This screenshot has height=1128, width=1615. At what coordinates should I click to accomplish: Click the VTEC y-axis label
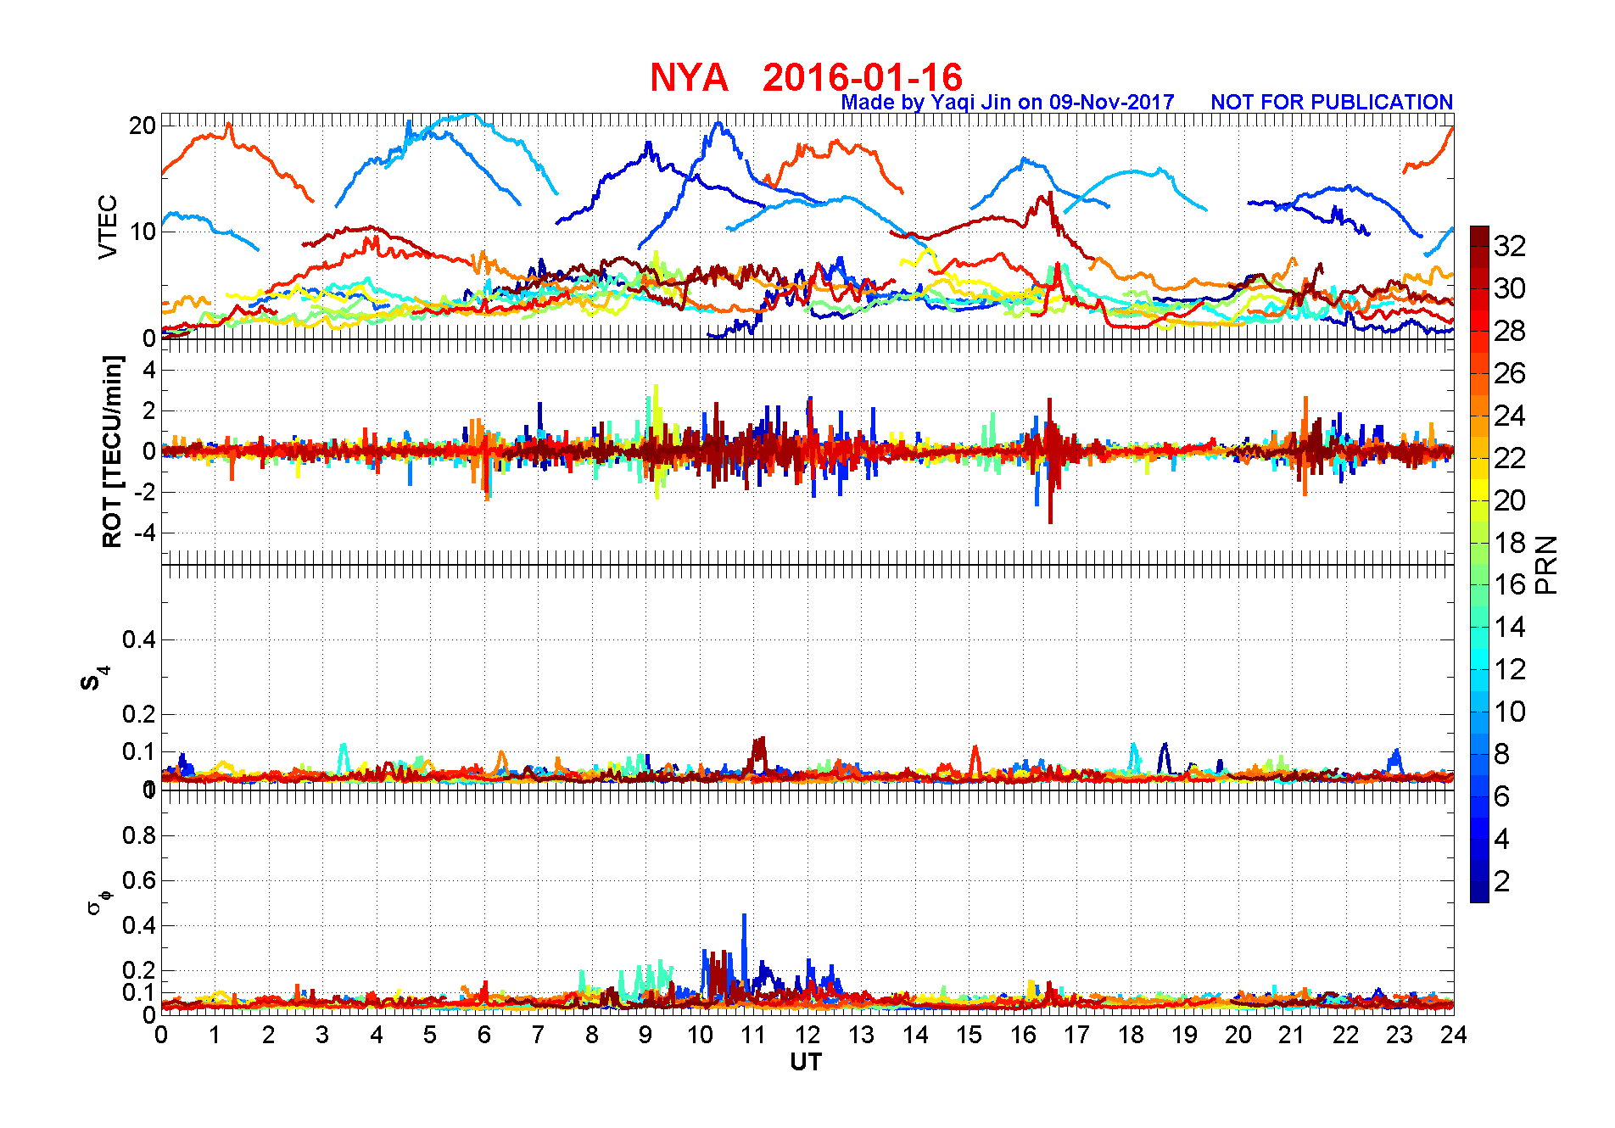point(108,226)
